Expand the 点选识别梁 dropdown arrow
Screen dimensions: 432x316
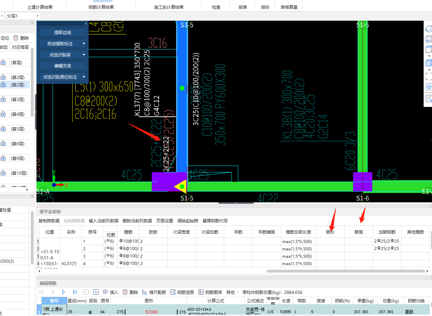84,55
